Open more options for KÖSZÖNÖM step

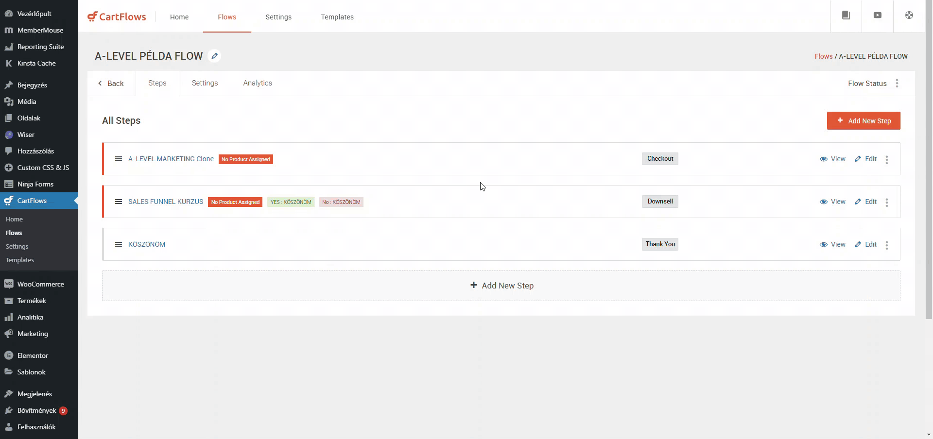coord(887,245)
